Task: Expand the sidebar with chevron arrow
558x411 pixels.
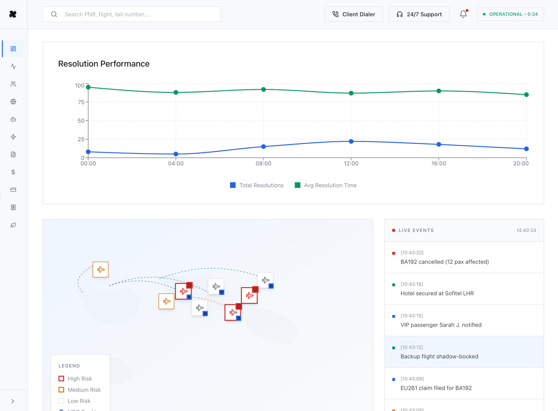Action: (x=13, y=401)
